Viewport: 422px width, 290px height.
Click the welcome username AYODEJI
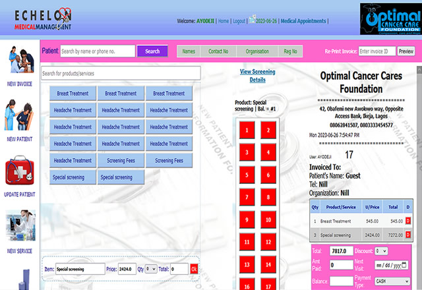205,21
